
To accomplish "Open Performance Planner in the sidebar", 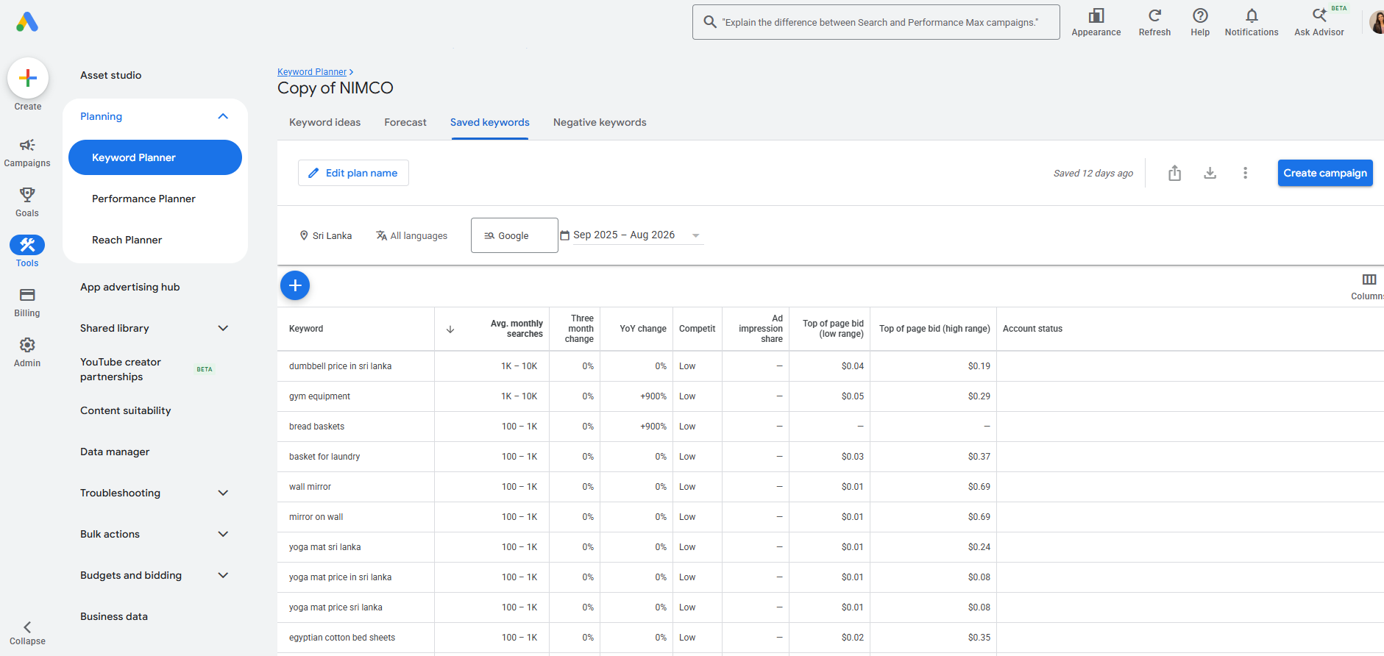I will point(143,199).
